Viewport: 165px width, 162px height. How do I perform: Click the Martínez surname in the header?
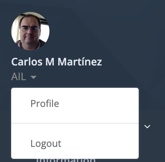[80, 62]
